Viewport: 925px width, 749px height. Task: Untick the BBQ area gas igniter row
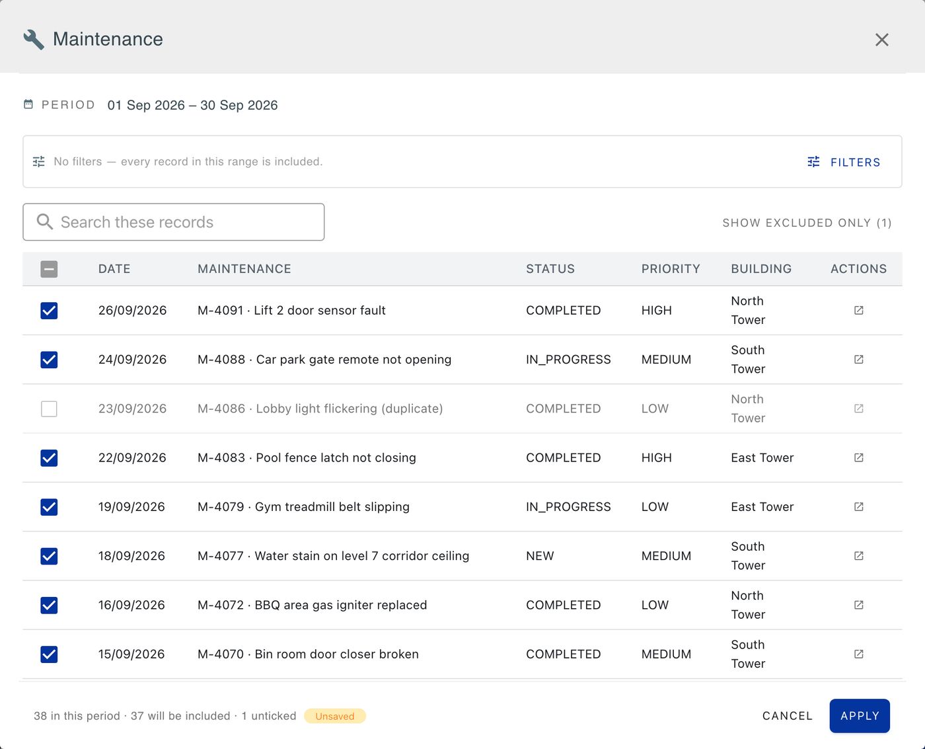(49, 605)
